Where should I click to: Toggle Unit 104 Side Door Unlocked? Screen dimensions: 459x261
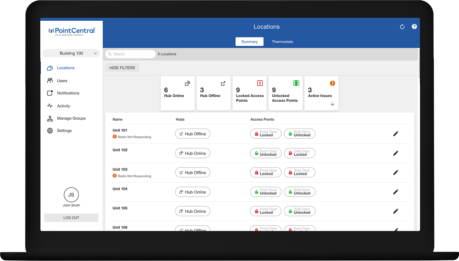[x=300, y=192]
